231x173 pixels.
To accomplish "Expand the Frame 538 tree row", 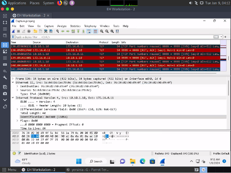I will (x=13, y=79).
